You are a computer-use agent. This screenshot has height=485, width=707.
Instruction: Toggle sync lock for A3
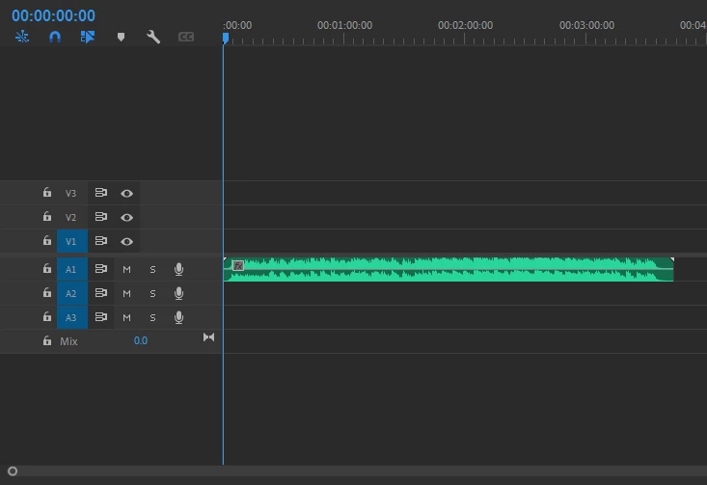click(101, 317)
